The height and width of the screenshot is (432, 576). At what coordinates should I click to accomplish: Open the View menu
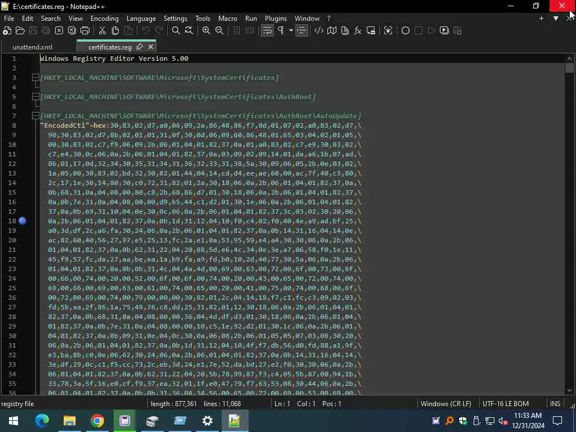point(75,19)
